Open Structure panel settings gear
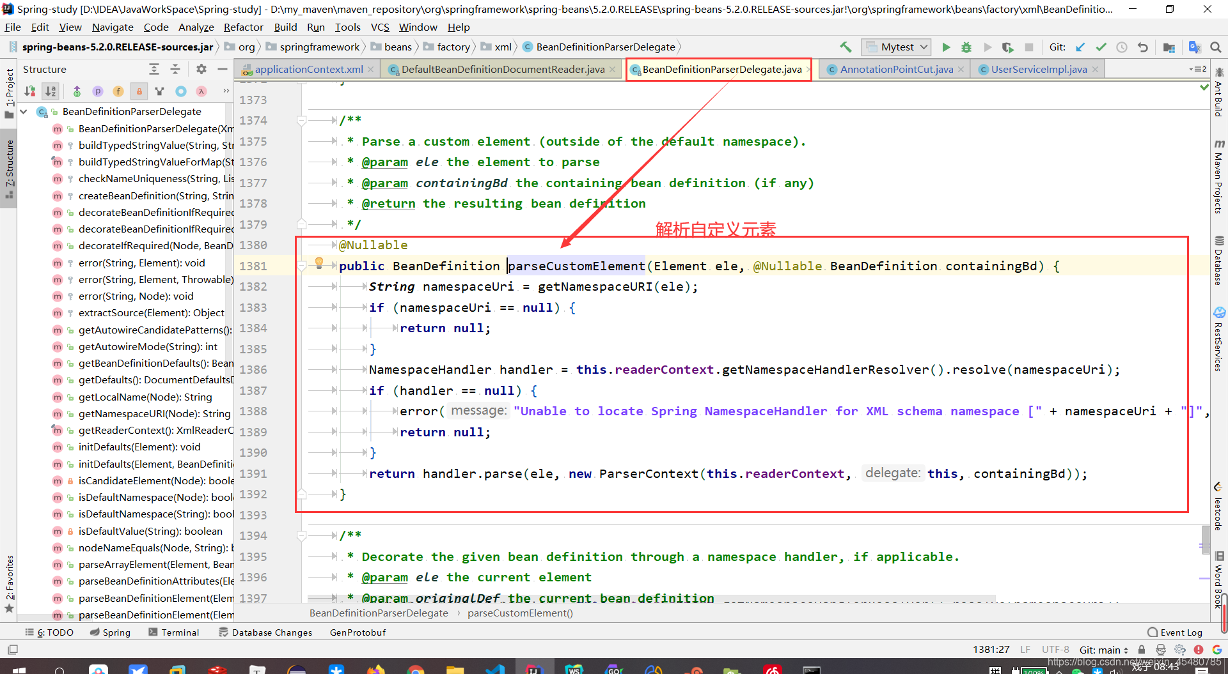Image resolution: width=1228 pixels, height=674 pixels. pyautogui.click(x=201, y=69)
